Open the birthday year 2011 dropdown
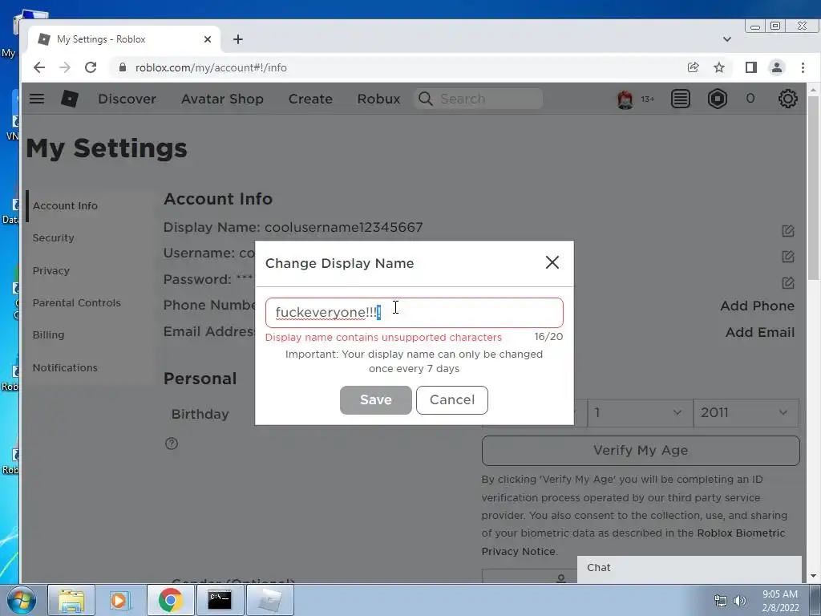This screenshot has height=616, width=821. click(746, 413)
